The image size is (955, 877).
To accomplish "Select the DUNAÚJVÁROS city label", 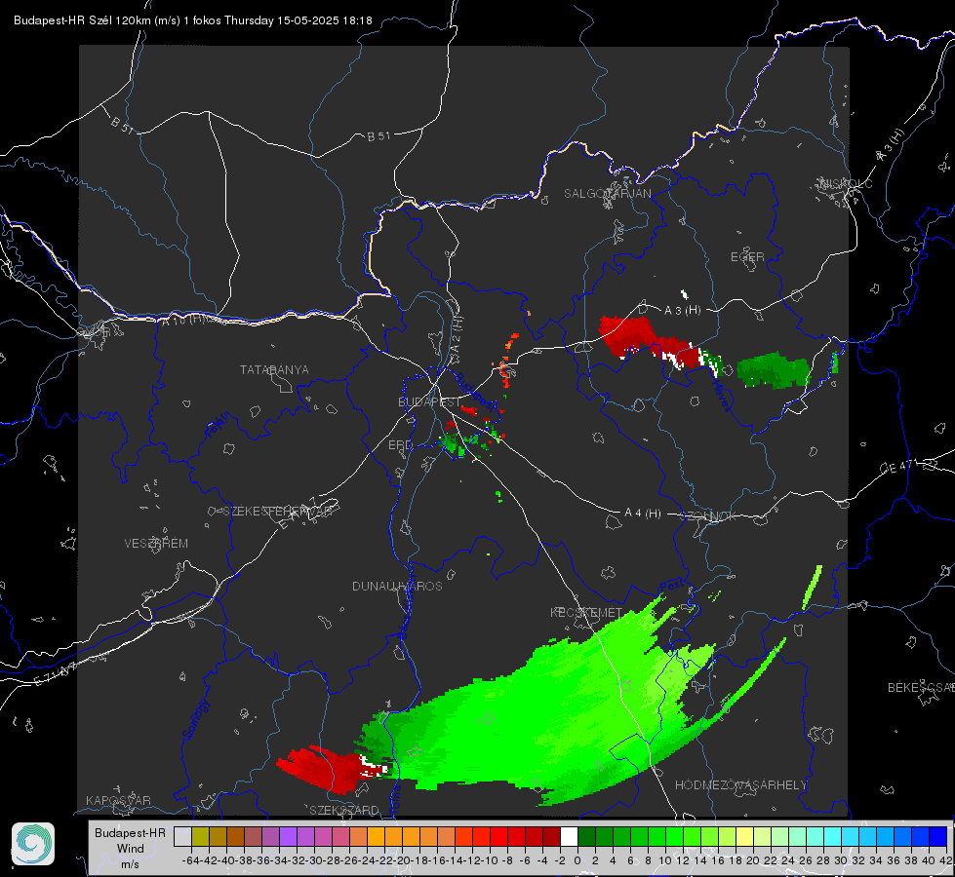I will 397,586.
